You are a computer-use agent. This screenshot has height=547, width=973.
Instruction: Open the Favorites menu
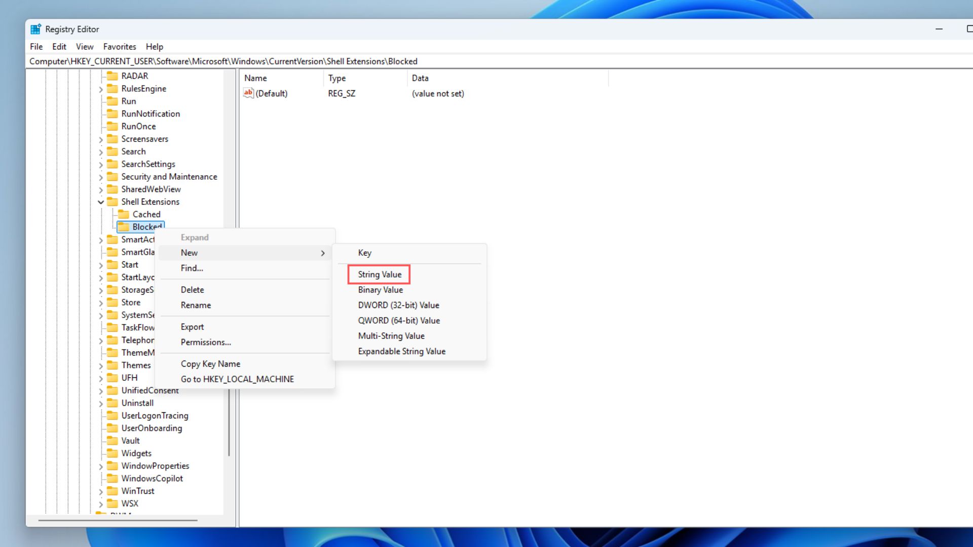pyautogui.click(x=120, y=46)
